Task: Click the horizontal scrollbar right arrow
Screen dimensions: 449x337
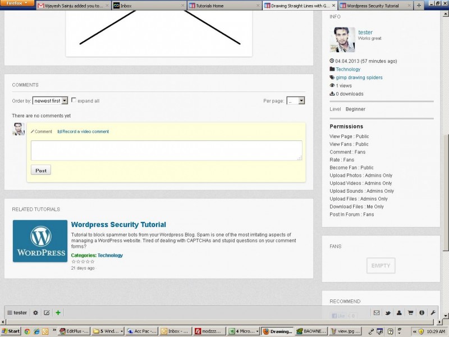Action: coord(441,322)
